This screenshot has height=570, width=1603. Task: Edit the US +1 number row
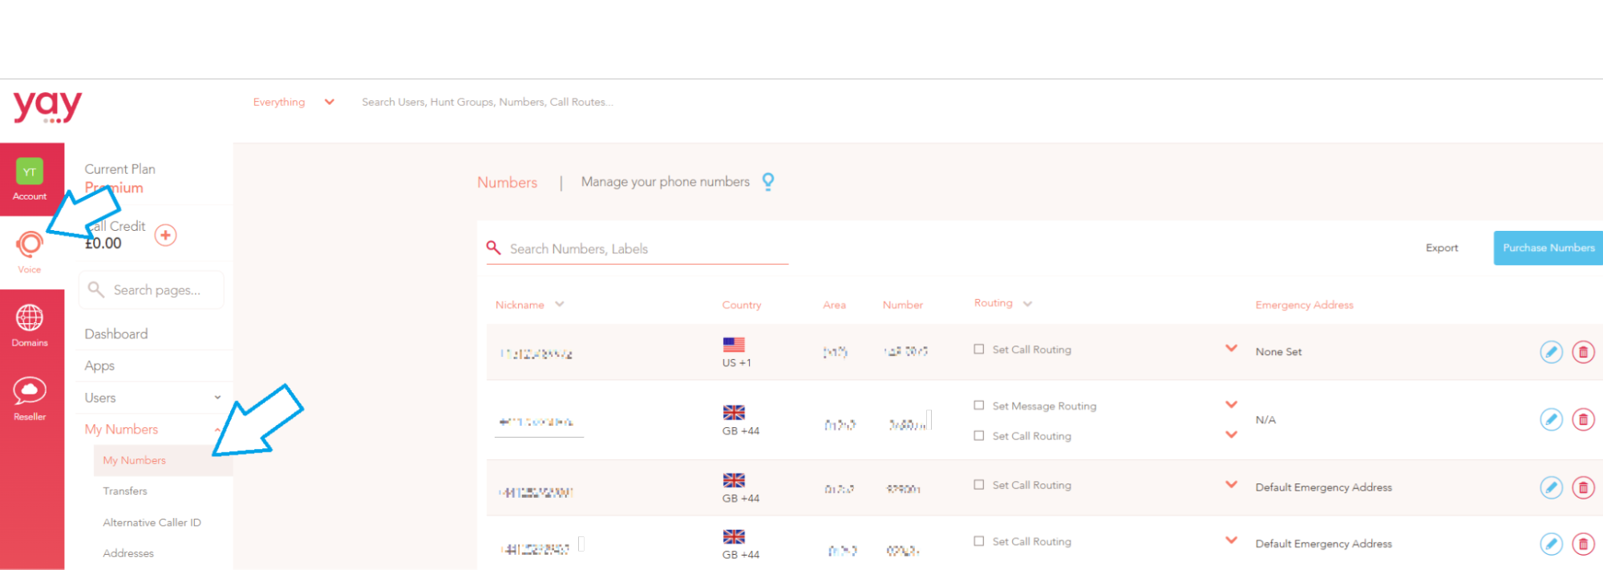(1552, 352)
